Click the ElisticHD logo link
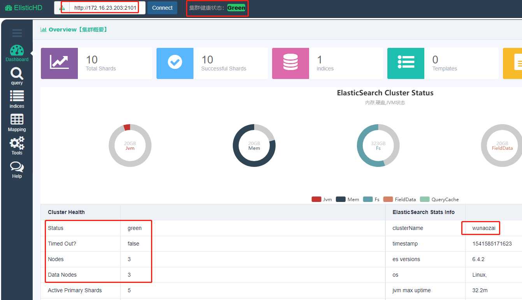Image resolution: width=522 pixels, height=300 pixels. point(24,8)
